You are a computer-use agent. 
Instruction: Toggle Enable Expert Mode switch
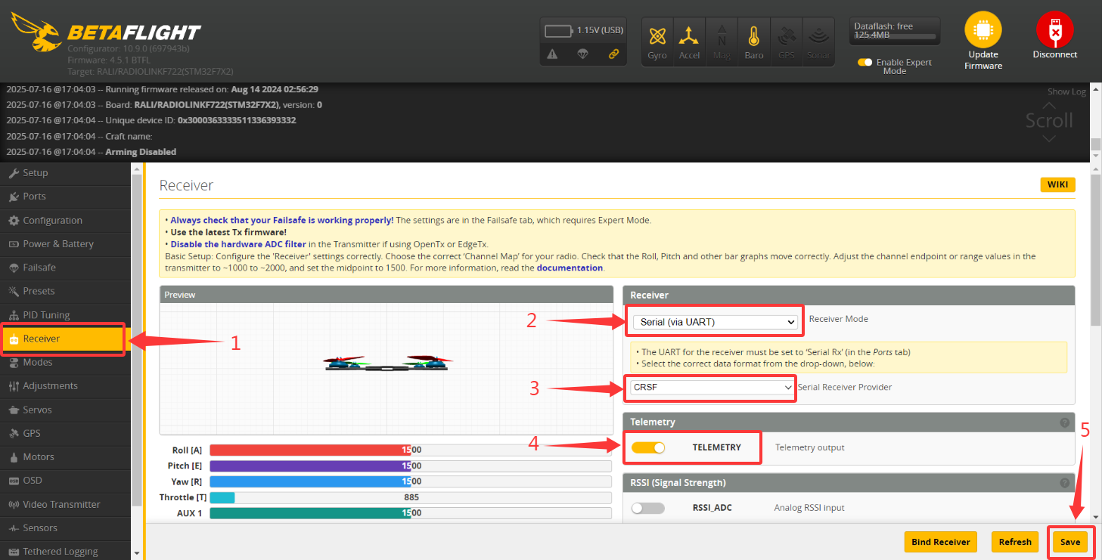tap(865, 63)
